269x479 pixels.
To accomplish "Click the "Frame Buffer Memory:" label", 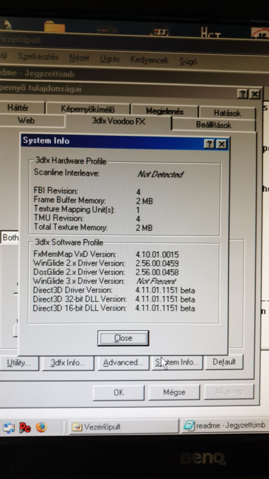I will [x=69, y=201].
